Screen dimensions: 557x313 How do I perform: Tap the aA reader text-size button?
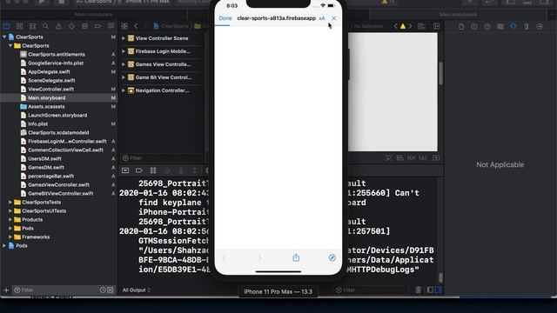322,18
